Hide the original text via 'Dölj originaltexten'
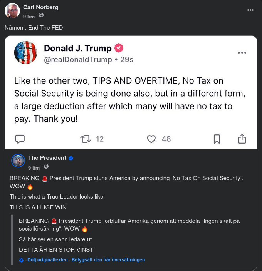 coord(47,260)
